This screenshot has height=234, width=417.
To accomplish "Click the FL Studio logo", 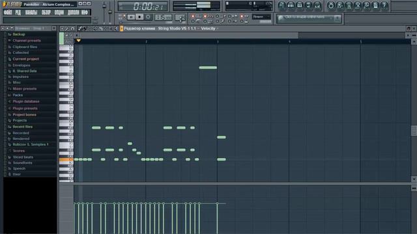I will [x=12, y=5].
